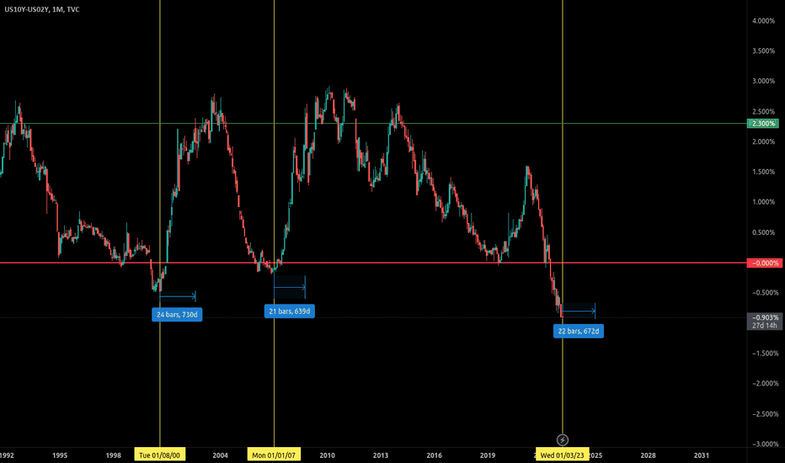This screenshot has height=463, width=785.
Task: Click the 2013 time axis label
Action: [381, 455]
